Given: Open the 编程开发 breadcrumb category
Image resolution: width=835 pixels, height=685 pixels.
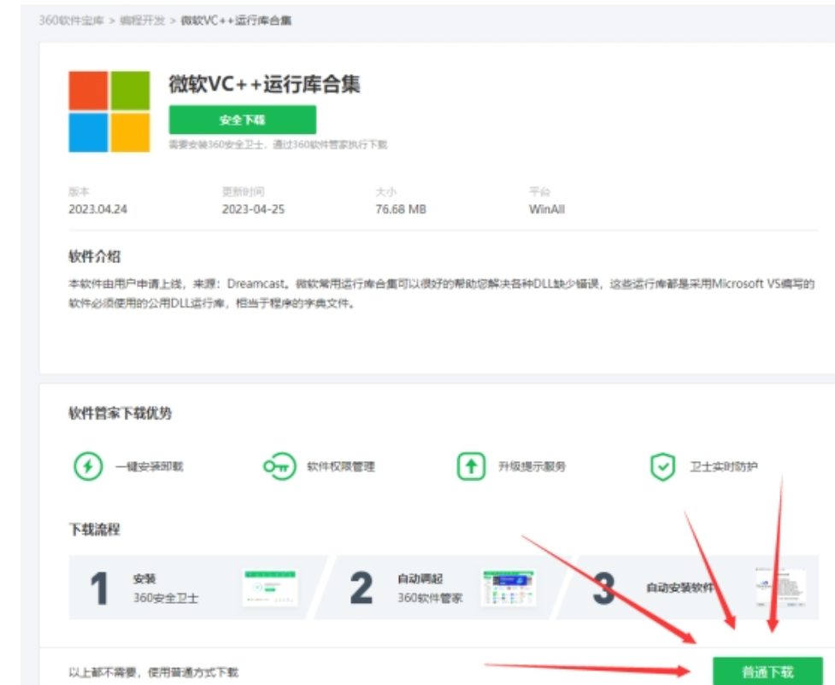Looking at the screenshot, I should pyautogui.click(x=142, y=20).
